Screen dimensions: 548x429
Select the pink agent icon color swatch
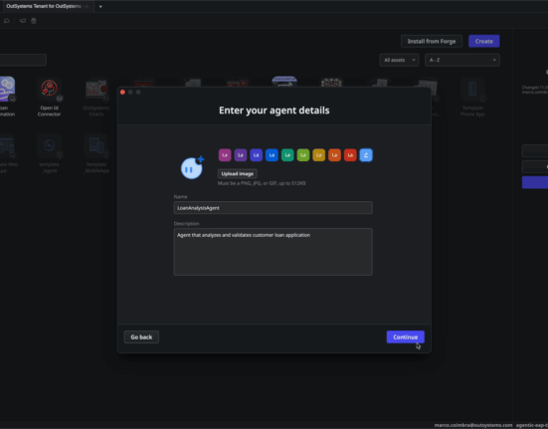(225, 155)
